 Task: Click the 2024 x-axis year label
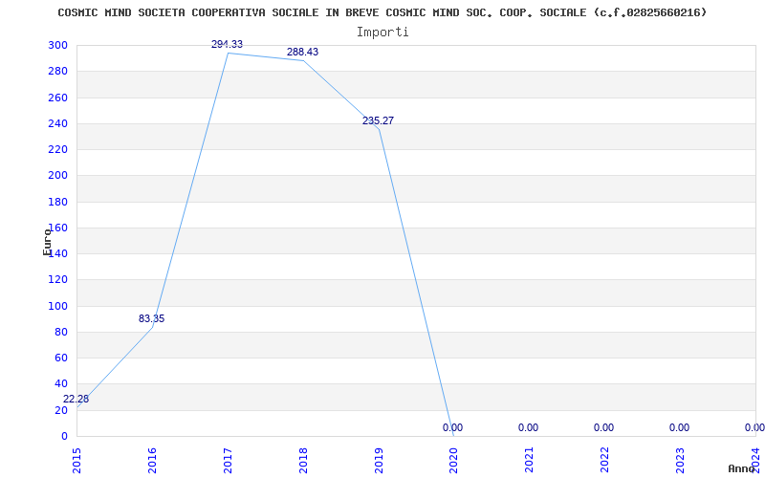[756, 460]
